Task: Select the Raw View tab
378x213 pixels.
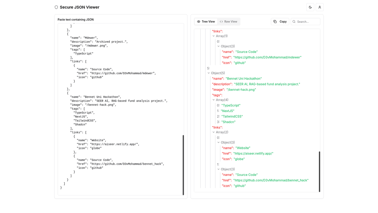Action: click(x=229, y=21)
